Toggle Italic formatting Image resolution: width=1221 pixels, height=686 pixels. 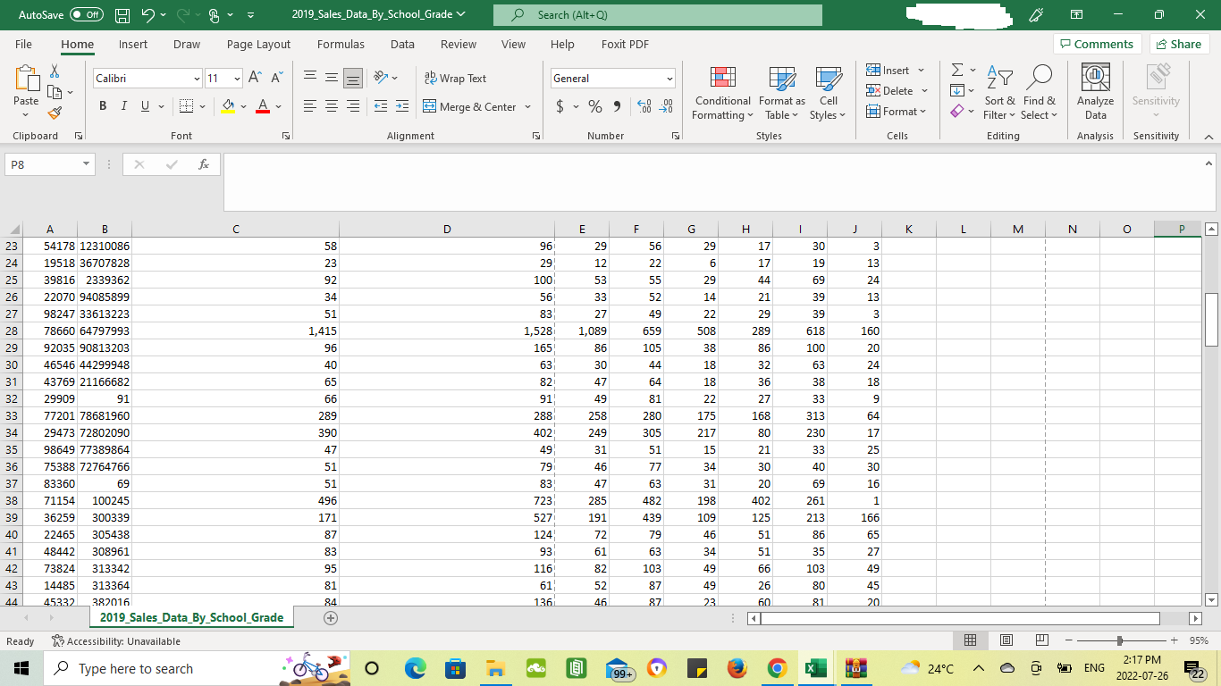pyautogui.click(x=123, y=106)
